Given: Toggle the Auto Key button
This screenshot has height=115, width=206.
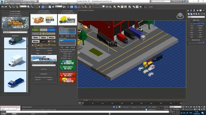Looking at the screenshot, I should click(166, 107).
